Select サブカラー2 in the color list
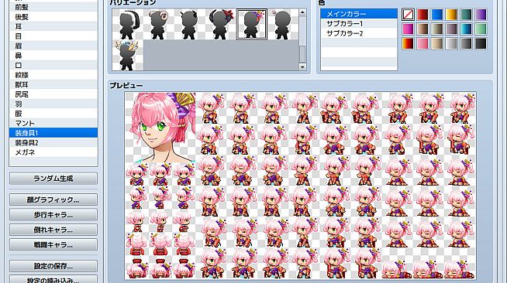The image size is (507, 283). 359,33
